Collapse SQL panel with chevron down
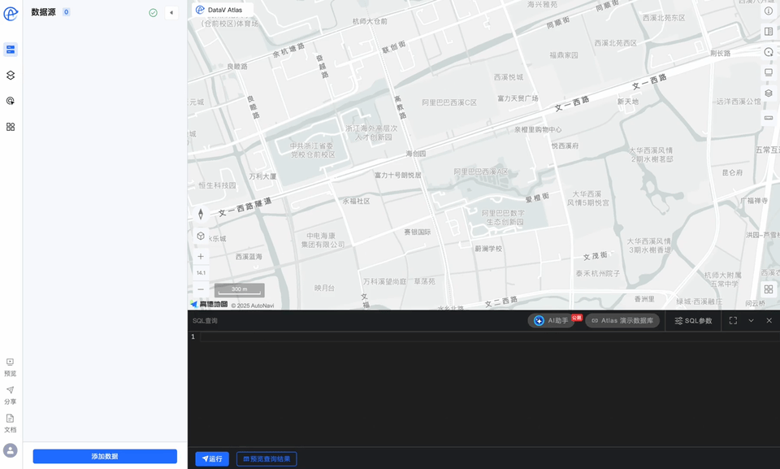 coord(751,320)
